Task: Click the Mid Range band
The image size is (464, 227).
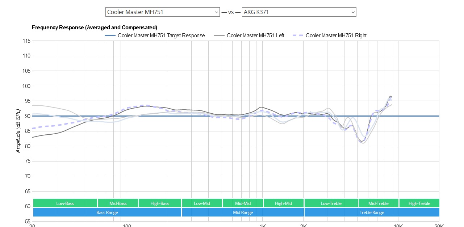Action: point(243,212)
